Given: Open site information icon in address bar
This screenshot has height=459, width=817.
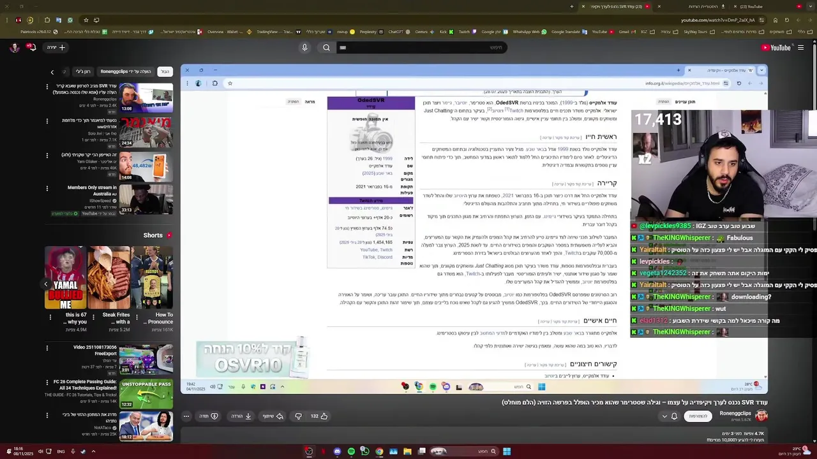Looking at the screenshot, I should click(762, 20).
